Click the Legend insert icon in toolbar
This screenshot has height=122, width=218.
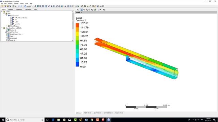[54, 6]
